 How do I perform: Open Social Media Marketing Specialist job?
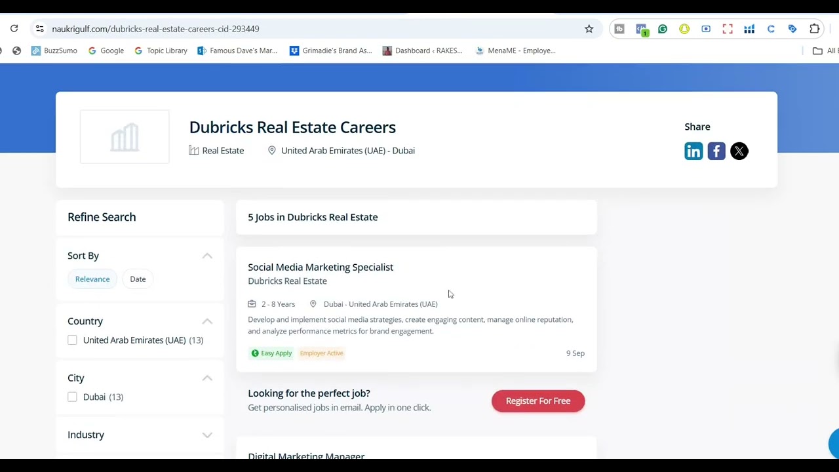321,267
